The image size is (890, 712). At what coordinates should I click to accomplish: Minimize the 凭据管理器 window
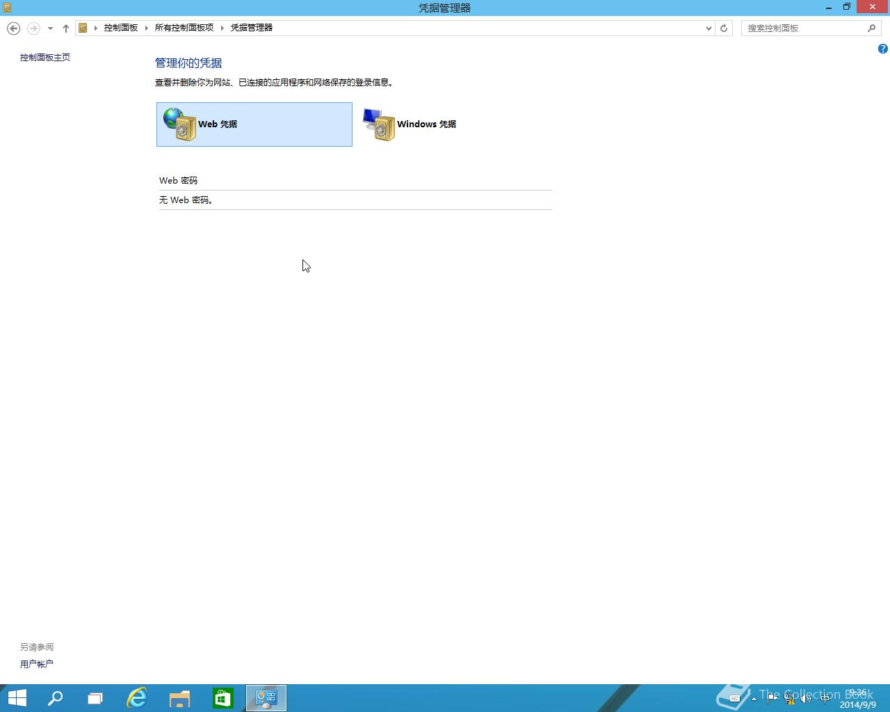click(830, 8)
